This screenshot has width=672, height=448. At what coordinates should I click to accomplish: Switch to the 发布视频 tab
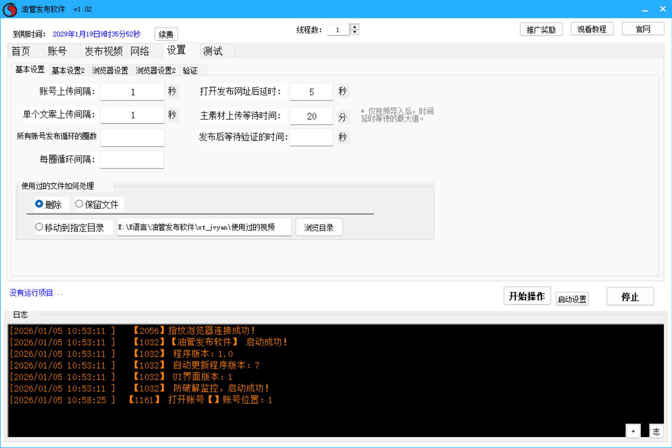point(103,51)
